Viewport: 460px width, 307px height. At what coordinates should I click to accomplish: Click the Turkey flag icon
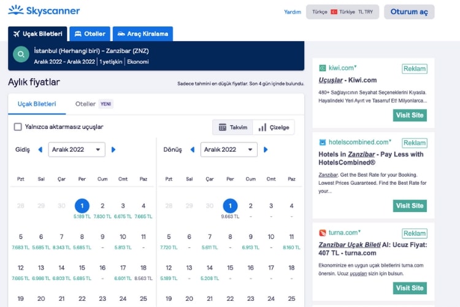pyautogui.click(x=334, y=12)
